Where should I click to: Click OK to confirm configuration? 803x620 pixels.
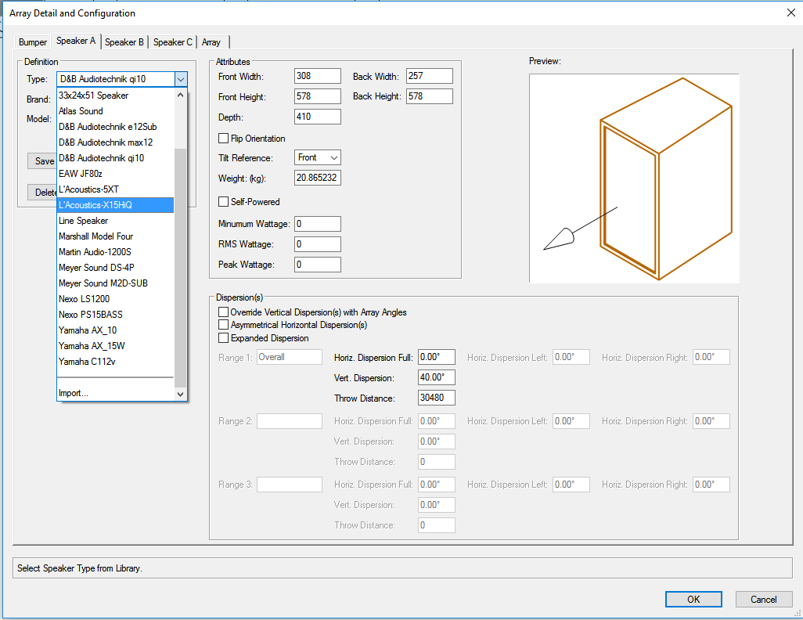tap(693, 599)
